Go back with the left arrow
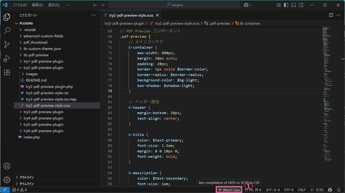This screenshot has width=345, height=193. pyautogui.click(x=95, y=5)
